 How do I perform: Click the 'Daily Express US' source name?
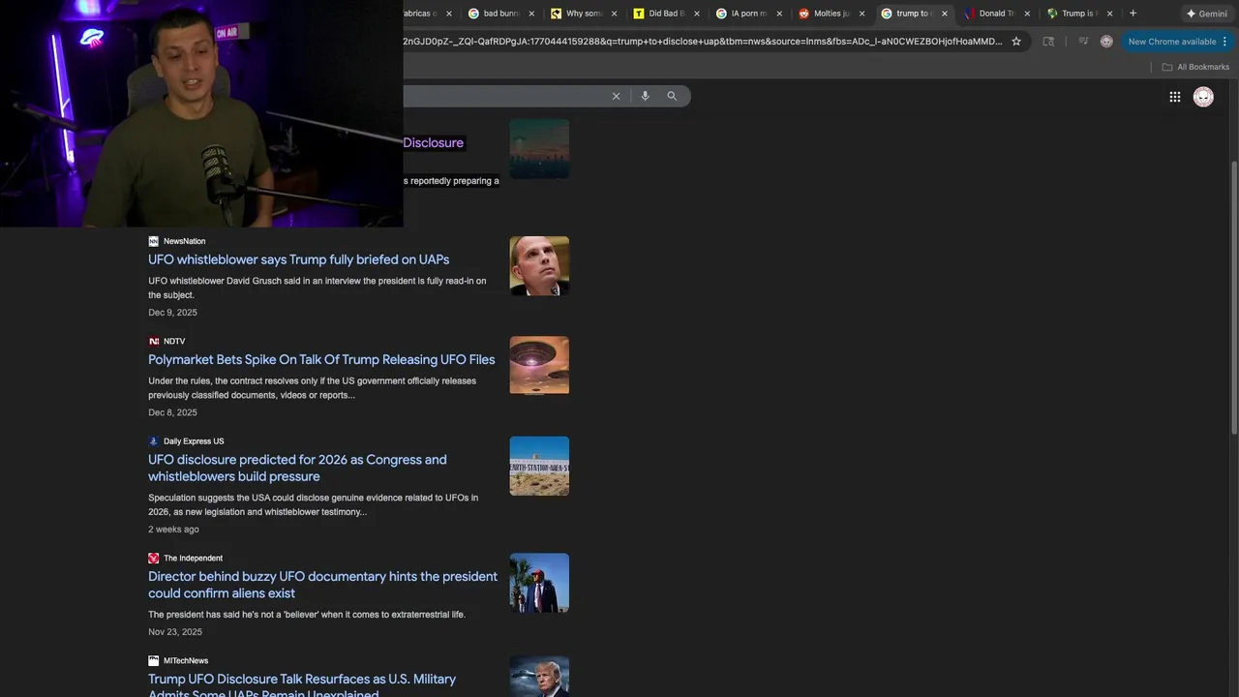point(194,441)
